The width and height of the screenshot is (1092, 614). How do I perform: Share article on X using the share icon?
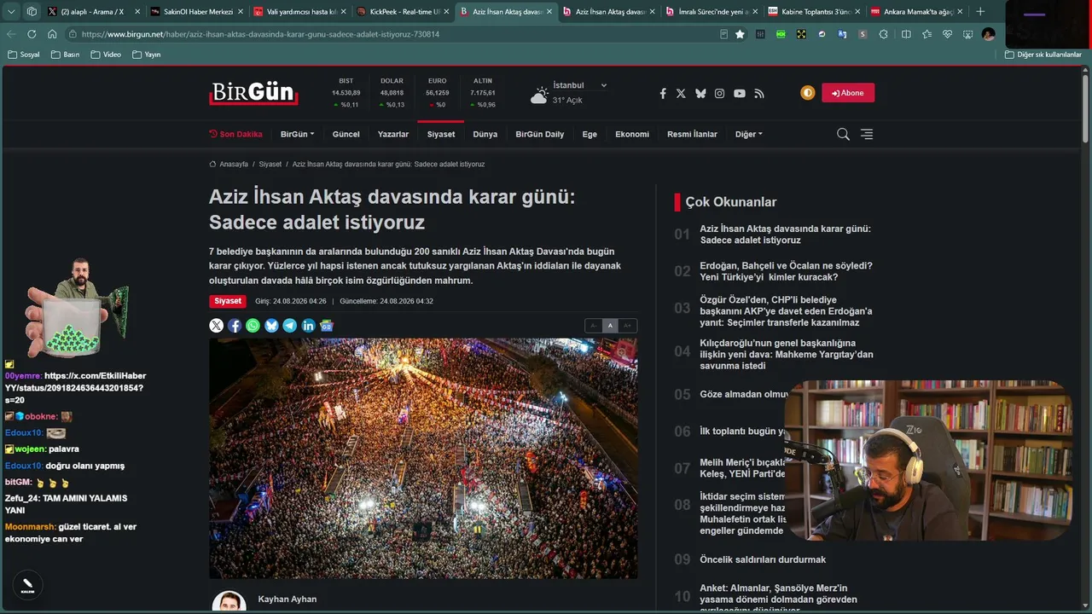click(x=217, y=325)
